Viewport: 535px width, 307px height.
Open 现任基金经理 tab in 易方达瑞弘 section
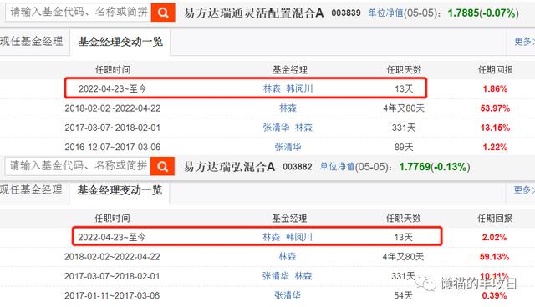click(x=31, y=190)
